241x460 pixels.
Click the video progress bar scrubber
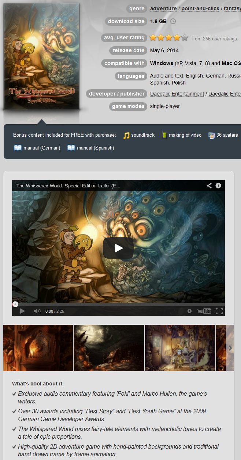tap(15, 304)
